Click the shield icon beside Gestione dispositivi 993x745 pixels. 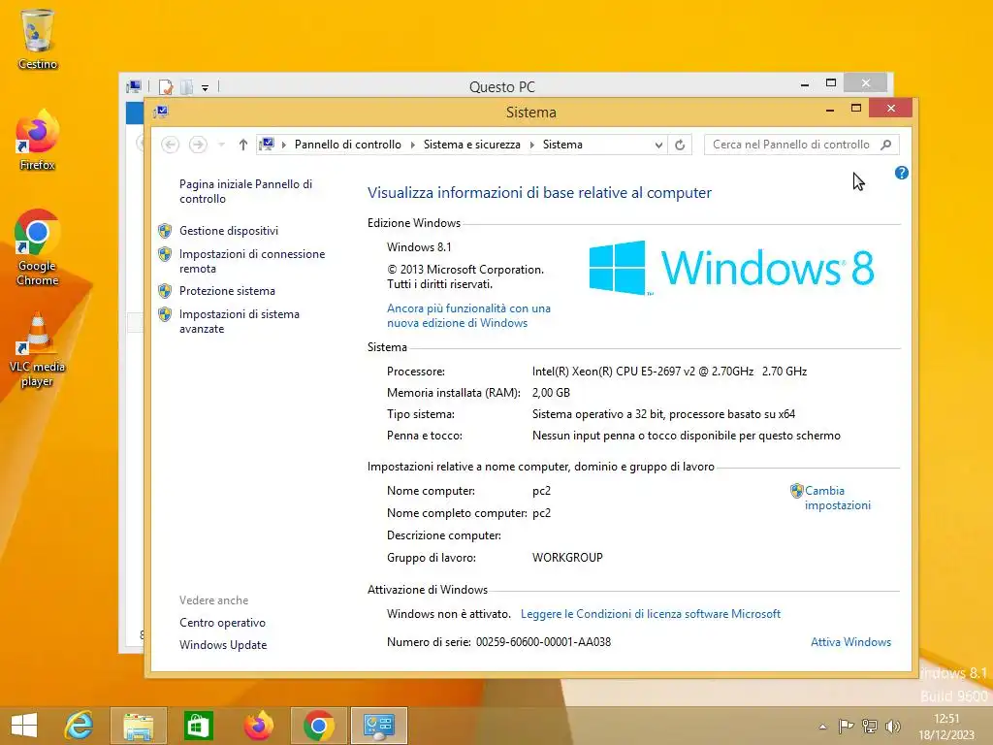(165, 231)
